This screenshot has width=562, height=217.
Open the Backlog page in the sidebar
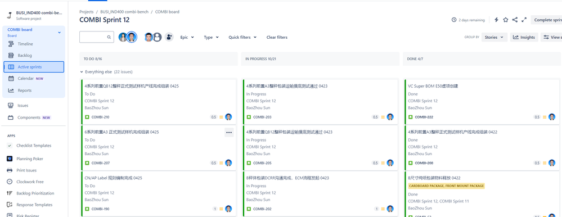25,56
